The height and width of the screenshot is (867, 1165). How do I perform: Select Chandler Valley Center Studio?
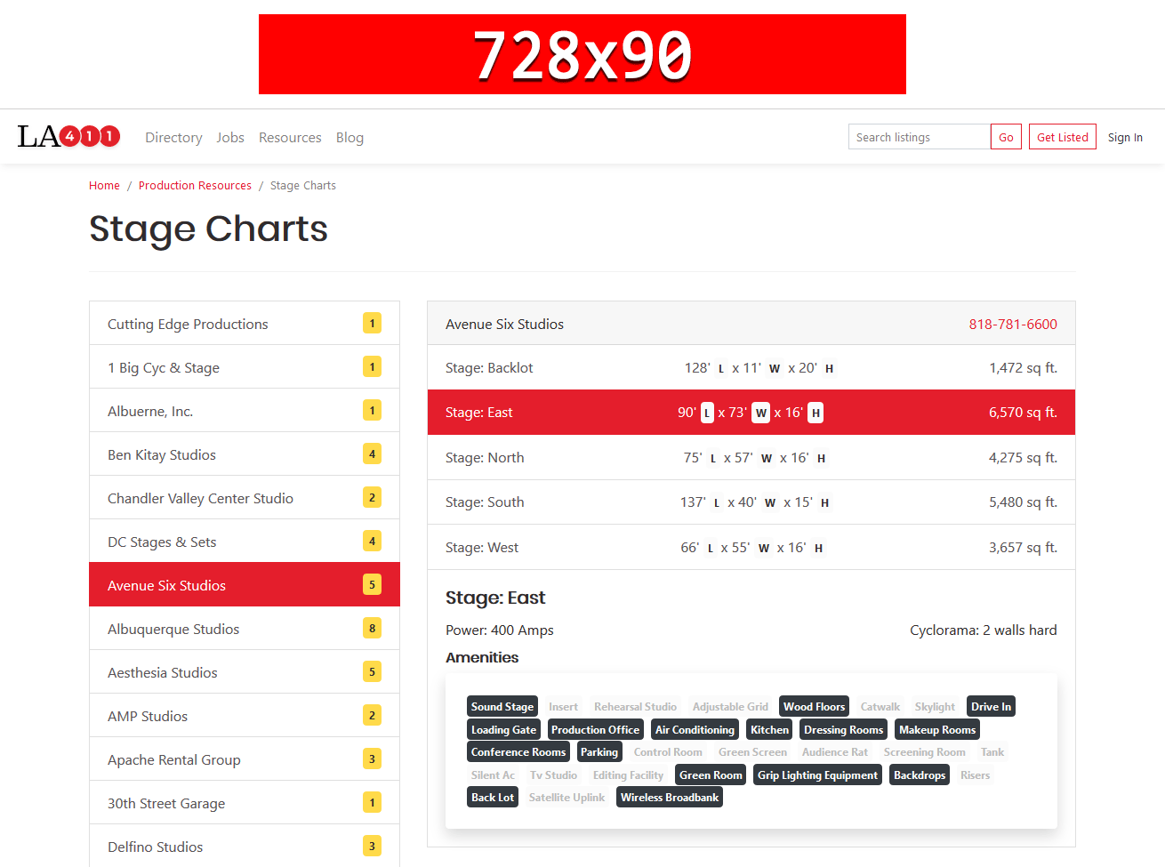tap(245, 497)
